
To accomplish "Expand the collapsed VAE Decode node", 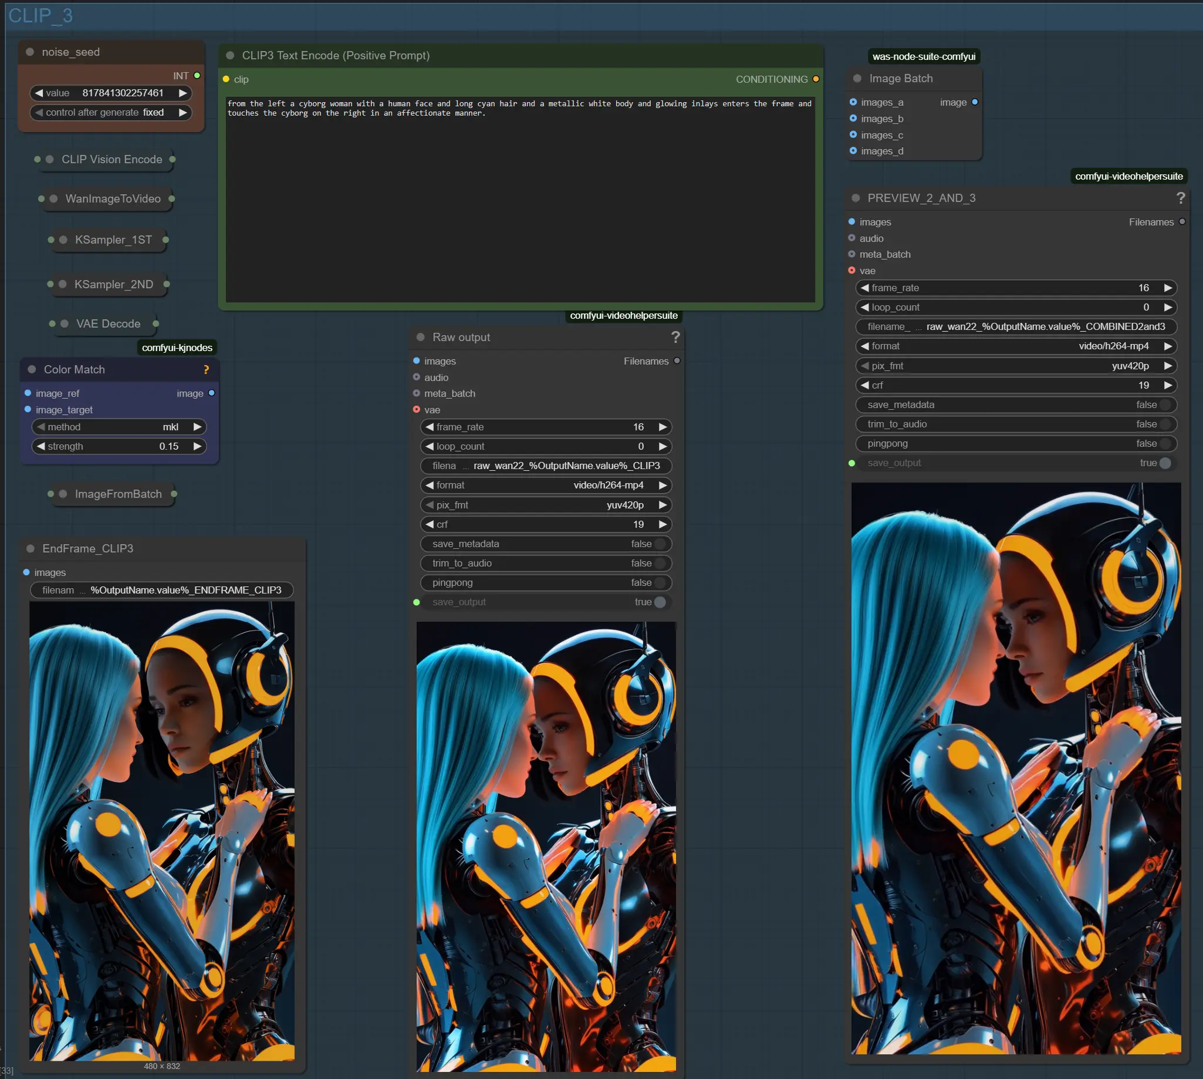I will 65,324.
